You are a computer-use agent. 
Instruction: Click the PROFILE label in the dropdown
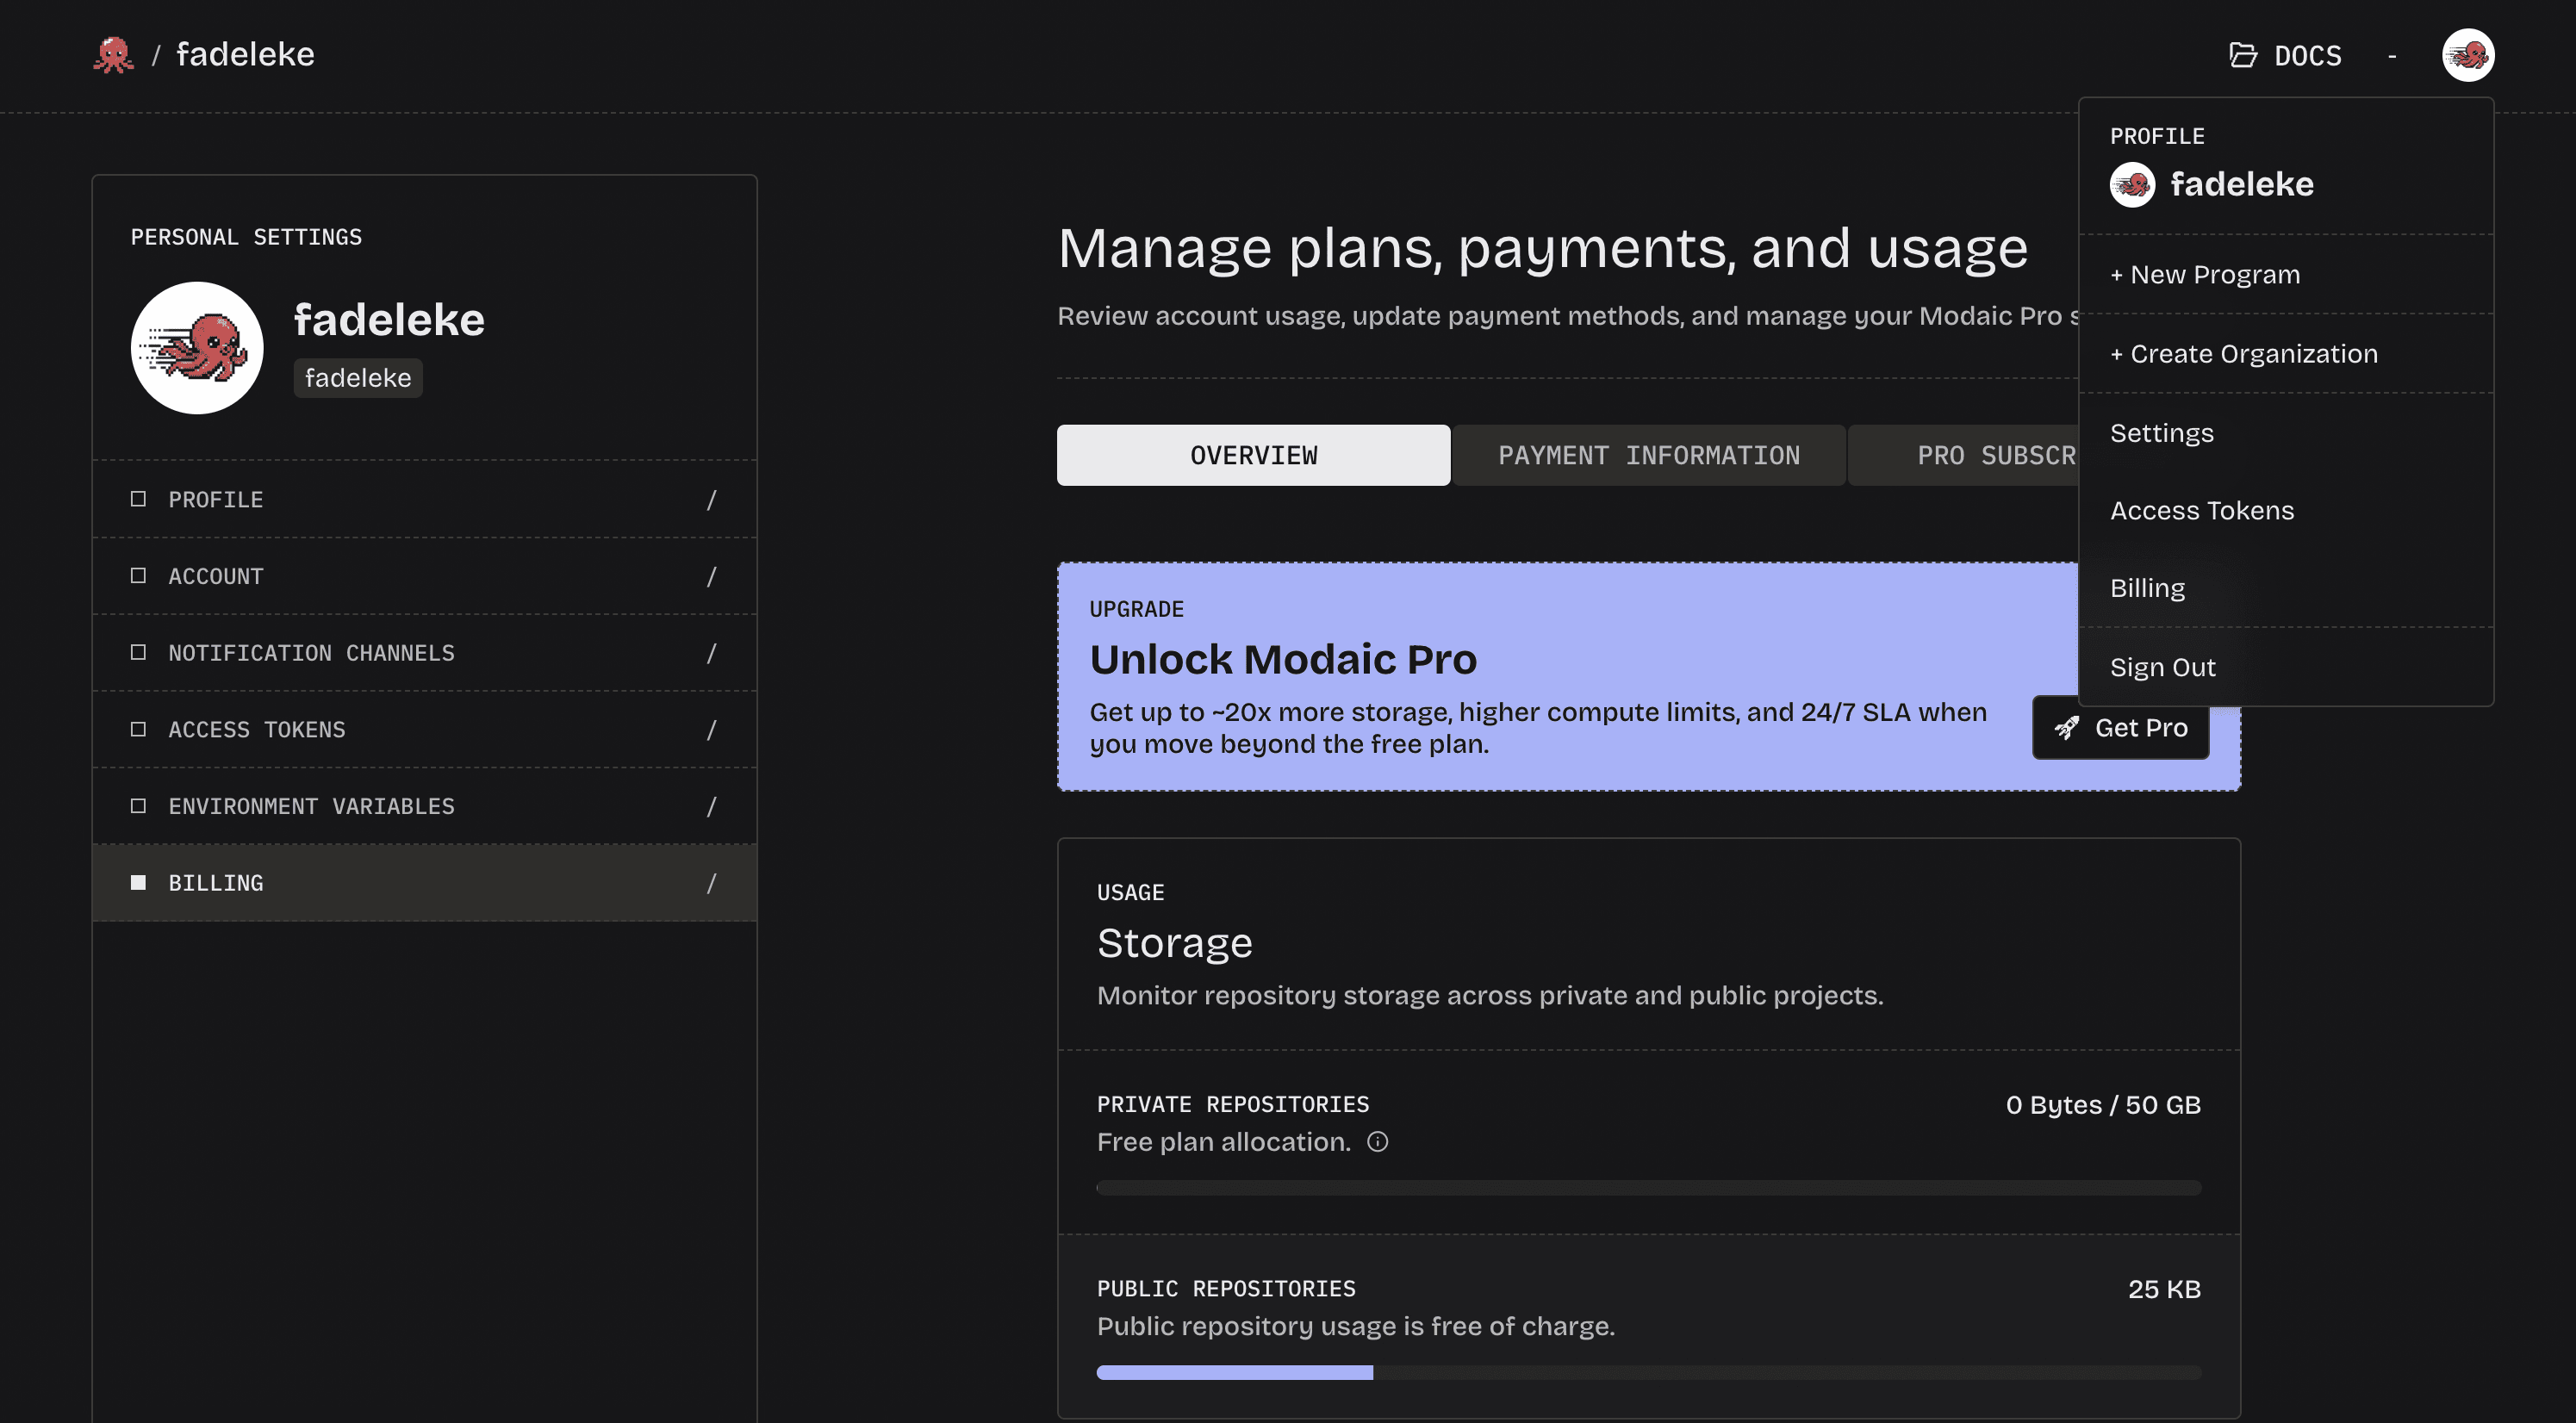tap(2157, 136)
